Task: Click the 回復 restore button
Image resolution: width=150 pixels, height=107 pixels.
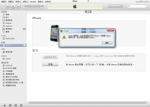Action: pos(50,64)
